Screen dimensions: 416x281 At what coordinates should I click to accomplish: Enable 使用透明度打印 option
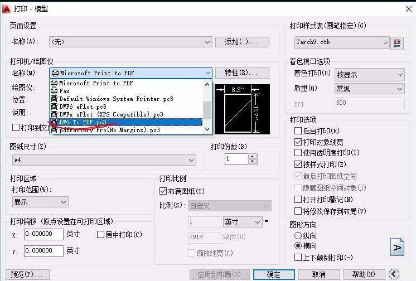click(298, 153)
